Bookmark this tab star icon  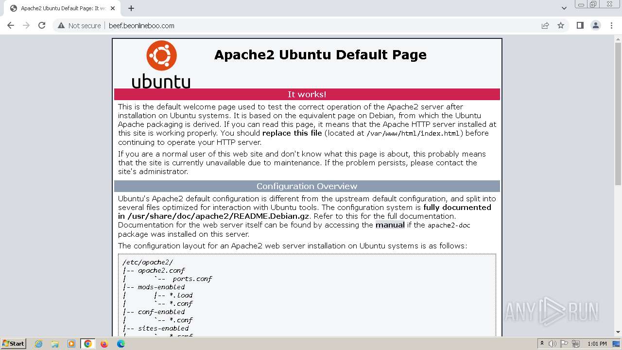click(x=561, y=25)
